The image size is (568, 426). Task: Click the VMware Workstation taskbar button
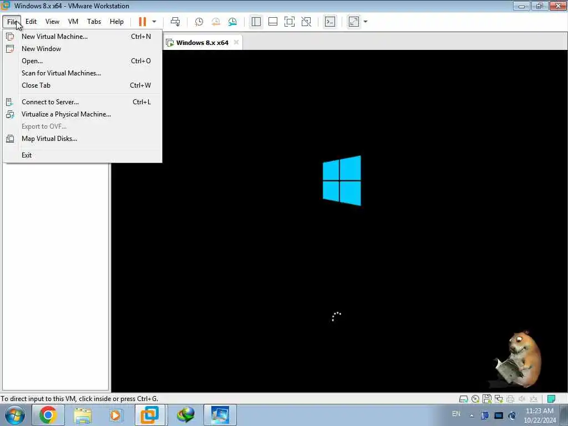[150, 415]
